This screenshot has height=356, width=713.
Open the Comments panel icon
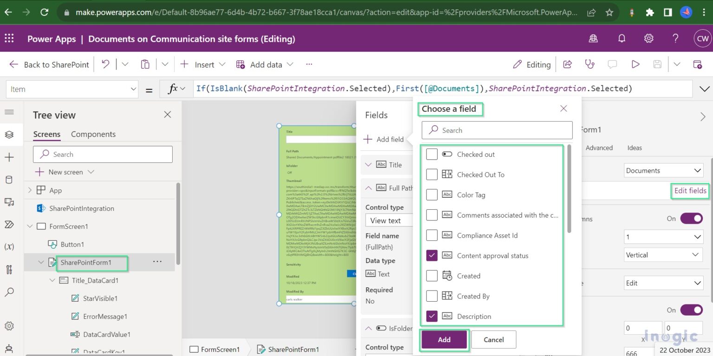click(x=613, y=65)
